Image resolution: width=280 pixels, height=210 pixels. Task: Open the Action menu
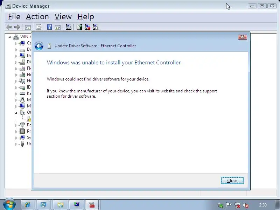pos(37,16)
